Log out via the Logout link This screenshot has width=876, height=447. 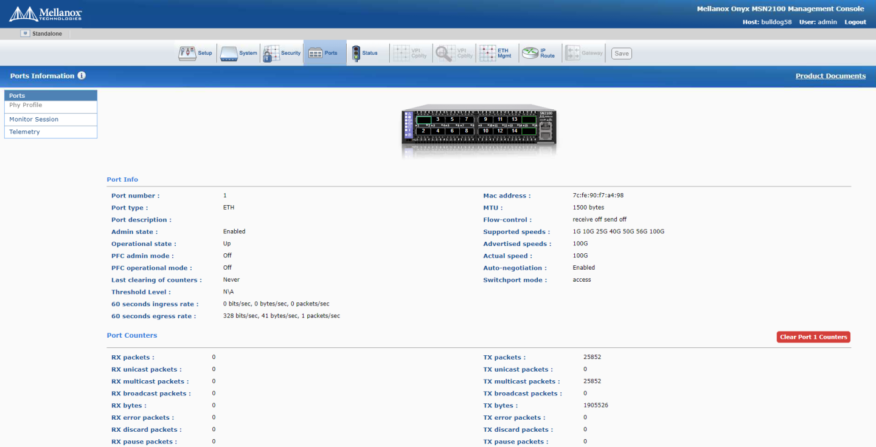pos(855,22)
